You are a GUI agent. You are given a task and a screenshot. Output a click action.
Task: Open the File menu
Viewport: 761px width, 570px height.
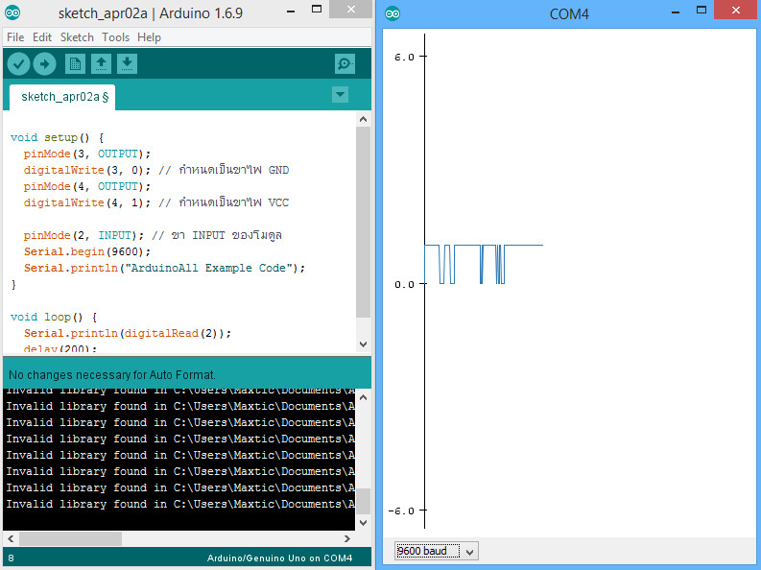pos(15,37)
